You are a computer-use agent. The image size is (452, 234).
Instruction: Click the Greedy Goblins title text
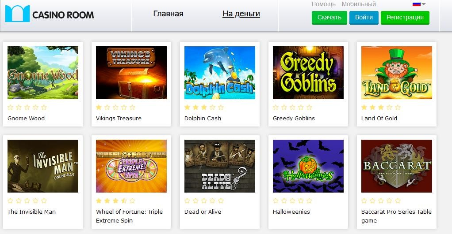tap(294, 118)
